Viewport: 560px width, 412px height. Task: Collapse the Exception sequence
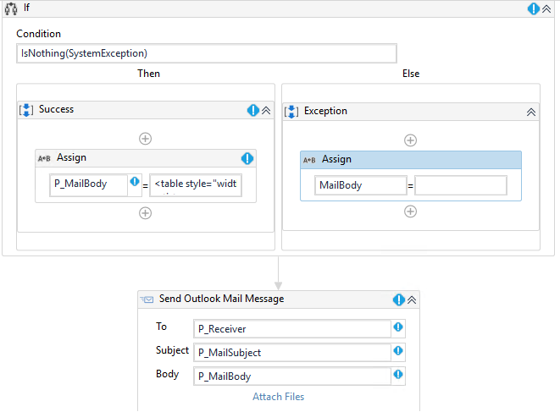pos(531,112)
